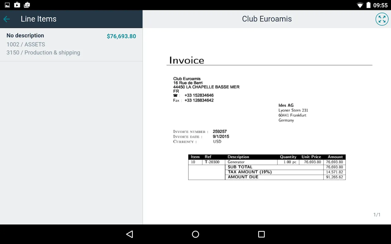Click the Invoice heading in the document
This screenshot has height=244, width=391.
(187, 60)
